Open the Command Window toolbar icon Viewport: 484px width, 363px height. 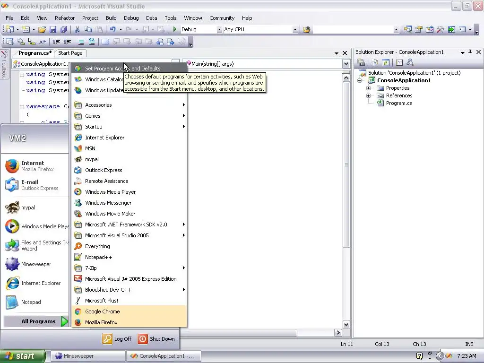pos(462,29)
